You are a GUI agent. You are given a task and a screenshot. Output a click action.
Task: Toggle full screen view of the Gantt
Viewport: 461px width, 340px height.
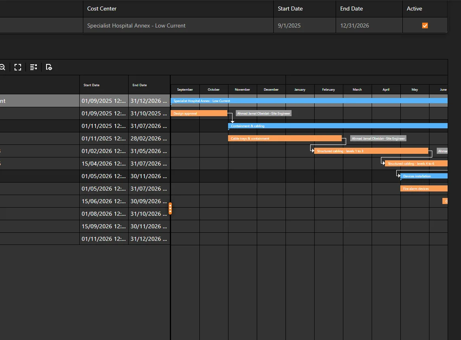[x=18, y=68]
